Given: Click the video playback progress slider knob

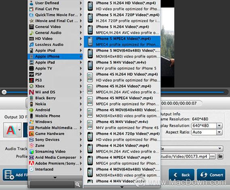Looking at the screenshot, I should point(4,92).
